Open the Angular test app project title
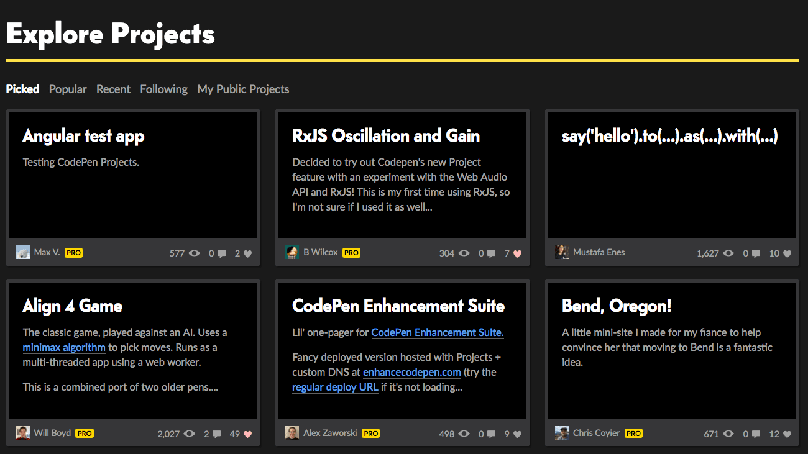This screenshot has width=808, height=454. click(83, 135)
